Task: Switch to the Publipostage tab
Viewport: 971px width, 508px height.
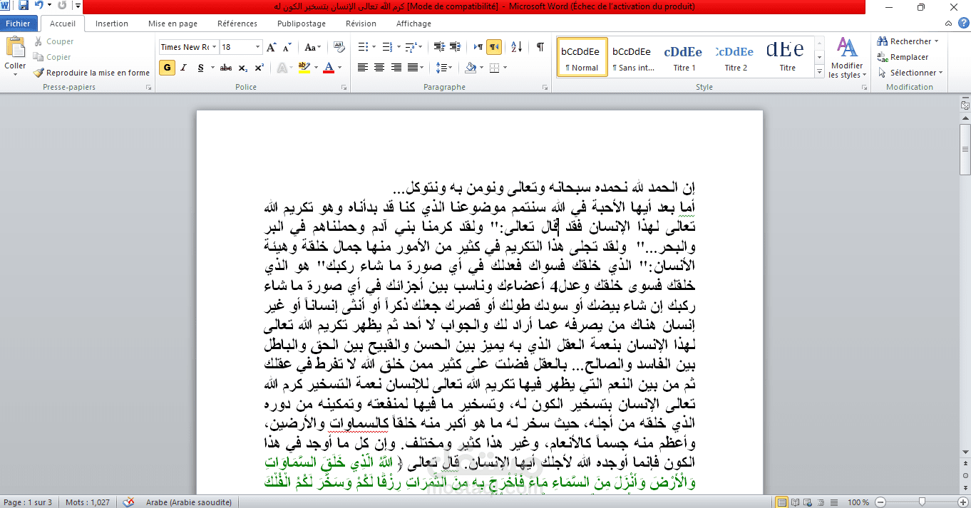Action: (x=302, y=24)
